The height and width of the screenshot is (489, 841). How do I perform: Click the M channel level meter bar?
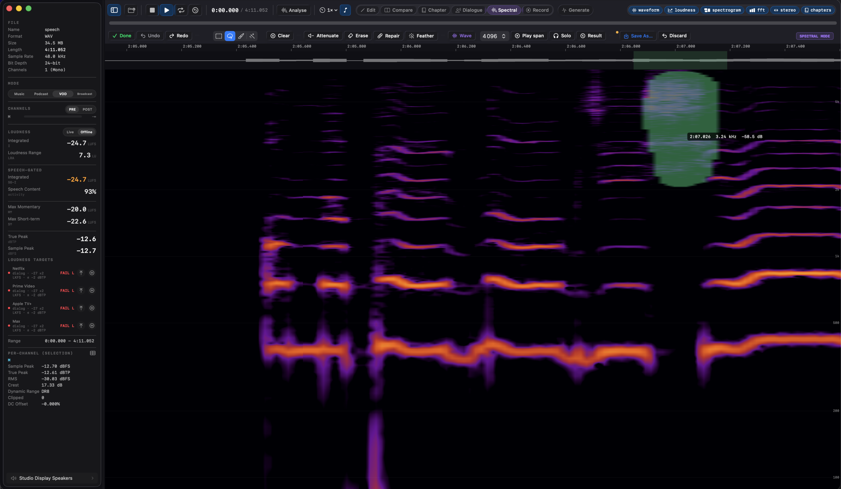(53, 117)
